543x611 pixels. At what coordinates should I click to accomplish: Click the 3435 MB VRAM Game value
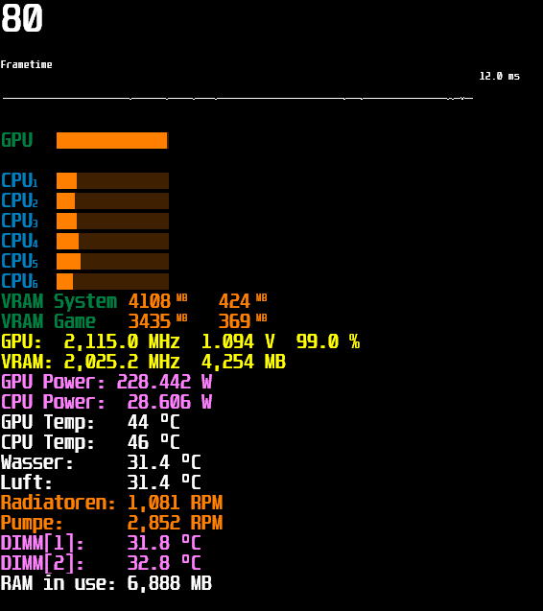point(158,321)
